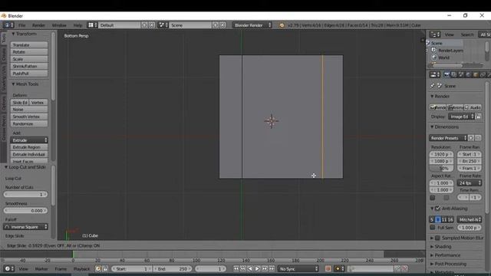This screenshot has width=491, height=276.
Task: Open the Mitchell-Netravali filter dropdown
Action: pyautogui.click(x=469, y=220)
